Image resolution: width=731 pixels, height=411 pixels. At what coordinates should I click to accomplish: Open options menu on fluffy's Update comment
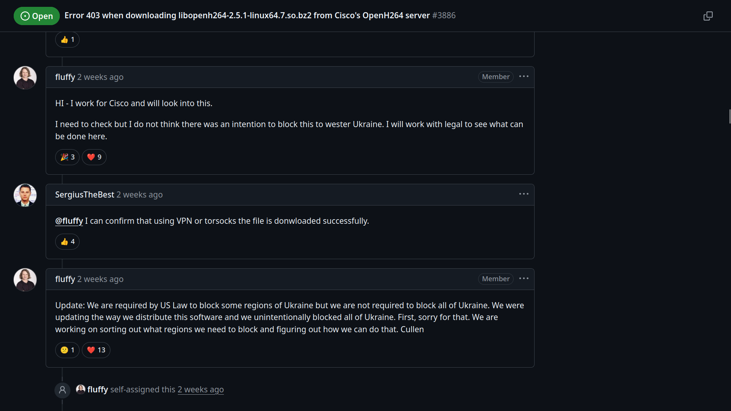click(x=524, y=279)
